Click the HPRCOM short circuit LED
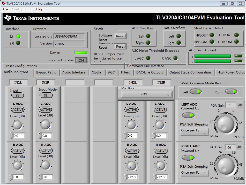The image size is (246, 185). [x=236, y=42]
